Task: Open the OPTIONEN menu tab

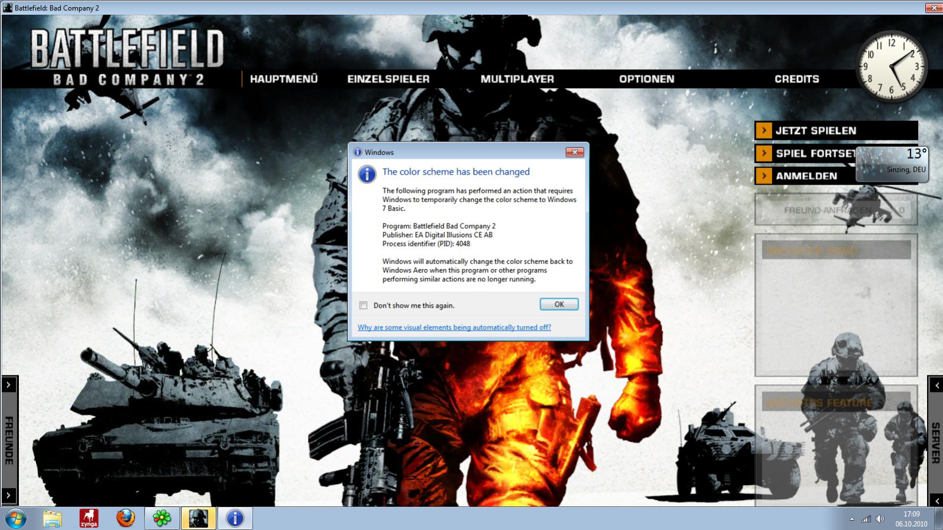Action: pos(646,79)
